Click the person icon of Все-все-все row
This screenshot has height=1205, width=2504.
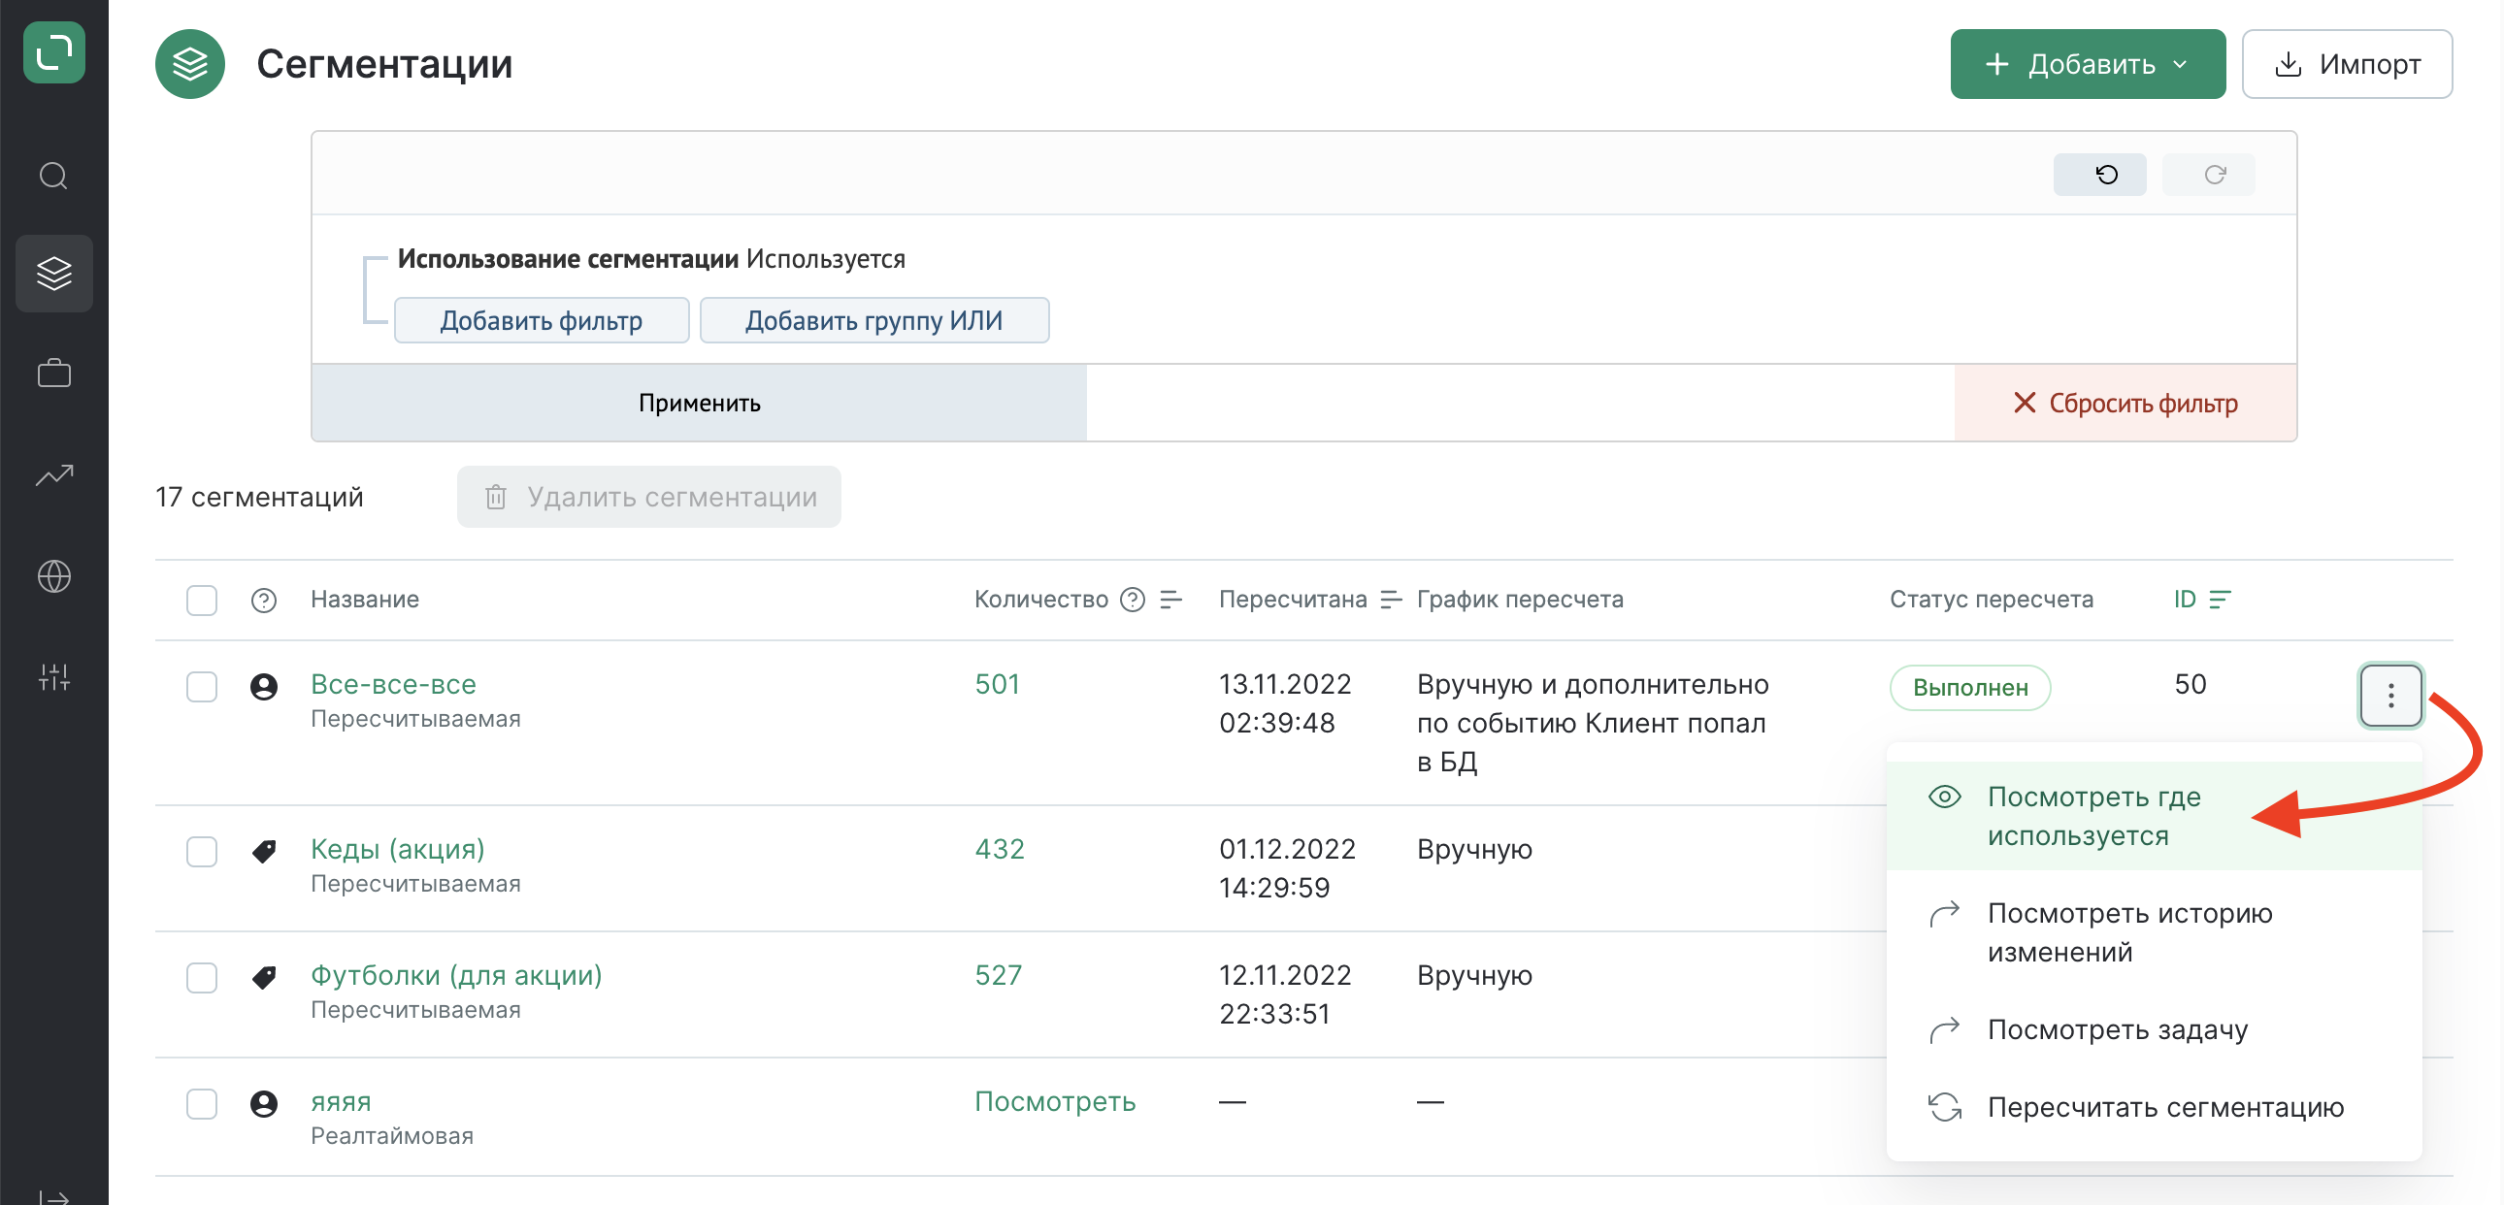[x=263, y=687]
